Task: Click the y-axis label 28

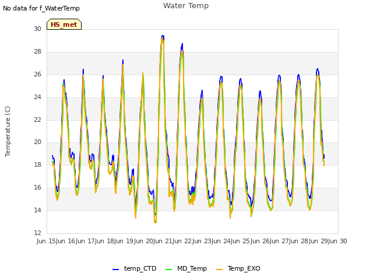Action: (x=37, y=51)
